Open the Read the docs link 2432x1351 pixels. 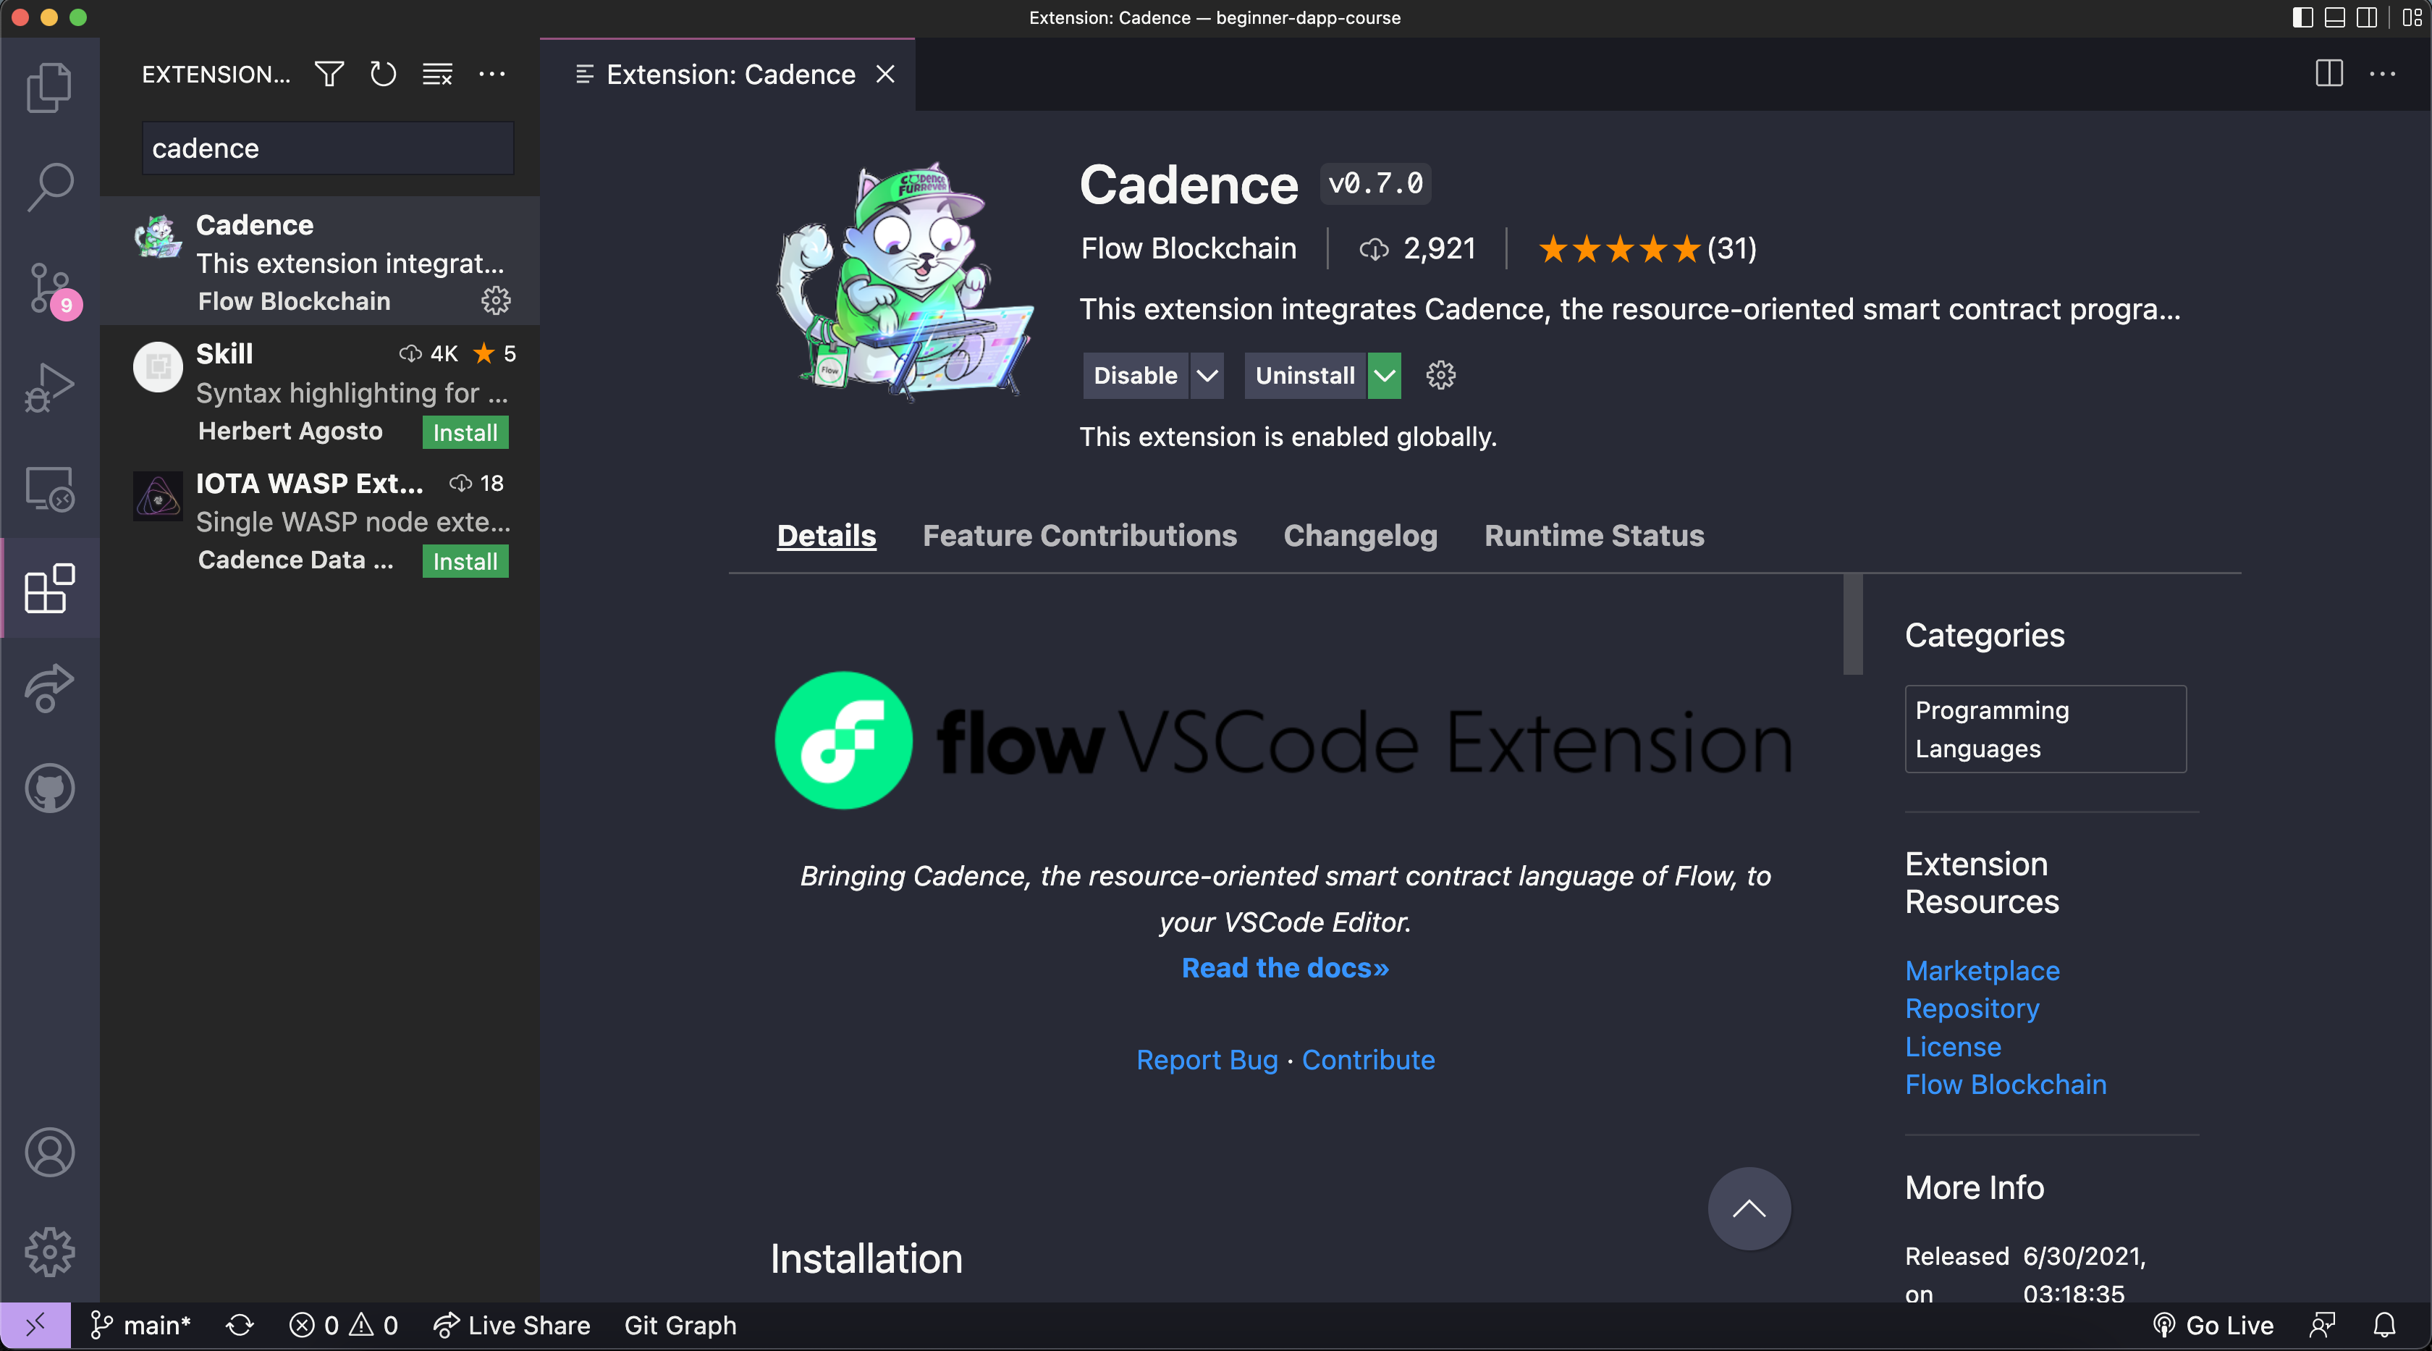click(1285, 968)
